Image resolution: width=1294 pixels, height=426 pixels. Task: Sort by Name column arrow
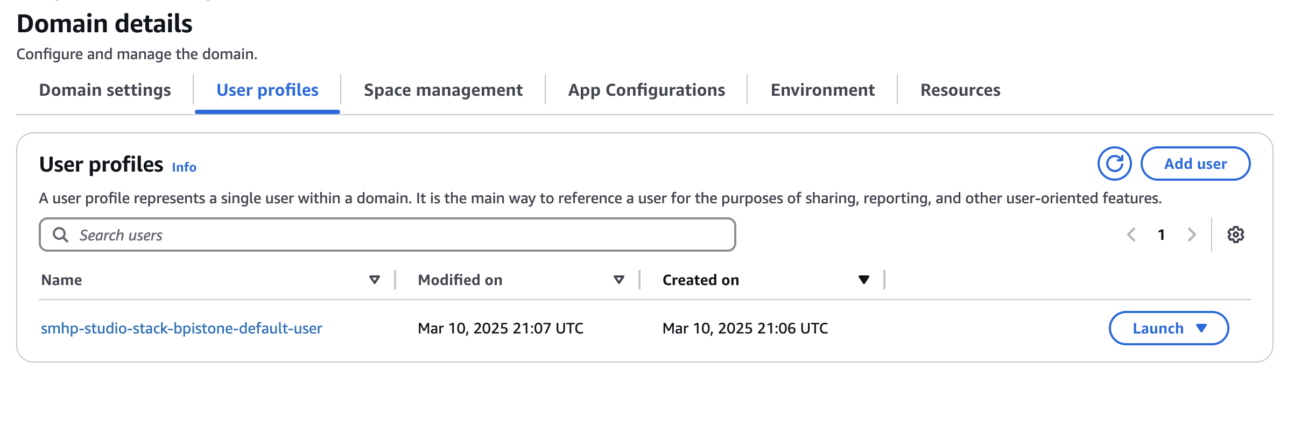pos(375,280)
